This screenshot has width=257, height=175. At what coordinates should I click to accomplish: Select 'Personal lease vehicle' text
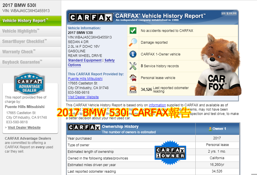click(x=158, y=78)
